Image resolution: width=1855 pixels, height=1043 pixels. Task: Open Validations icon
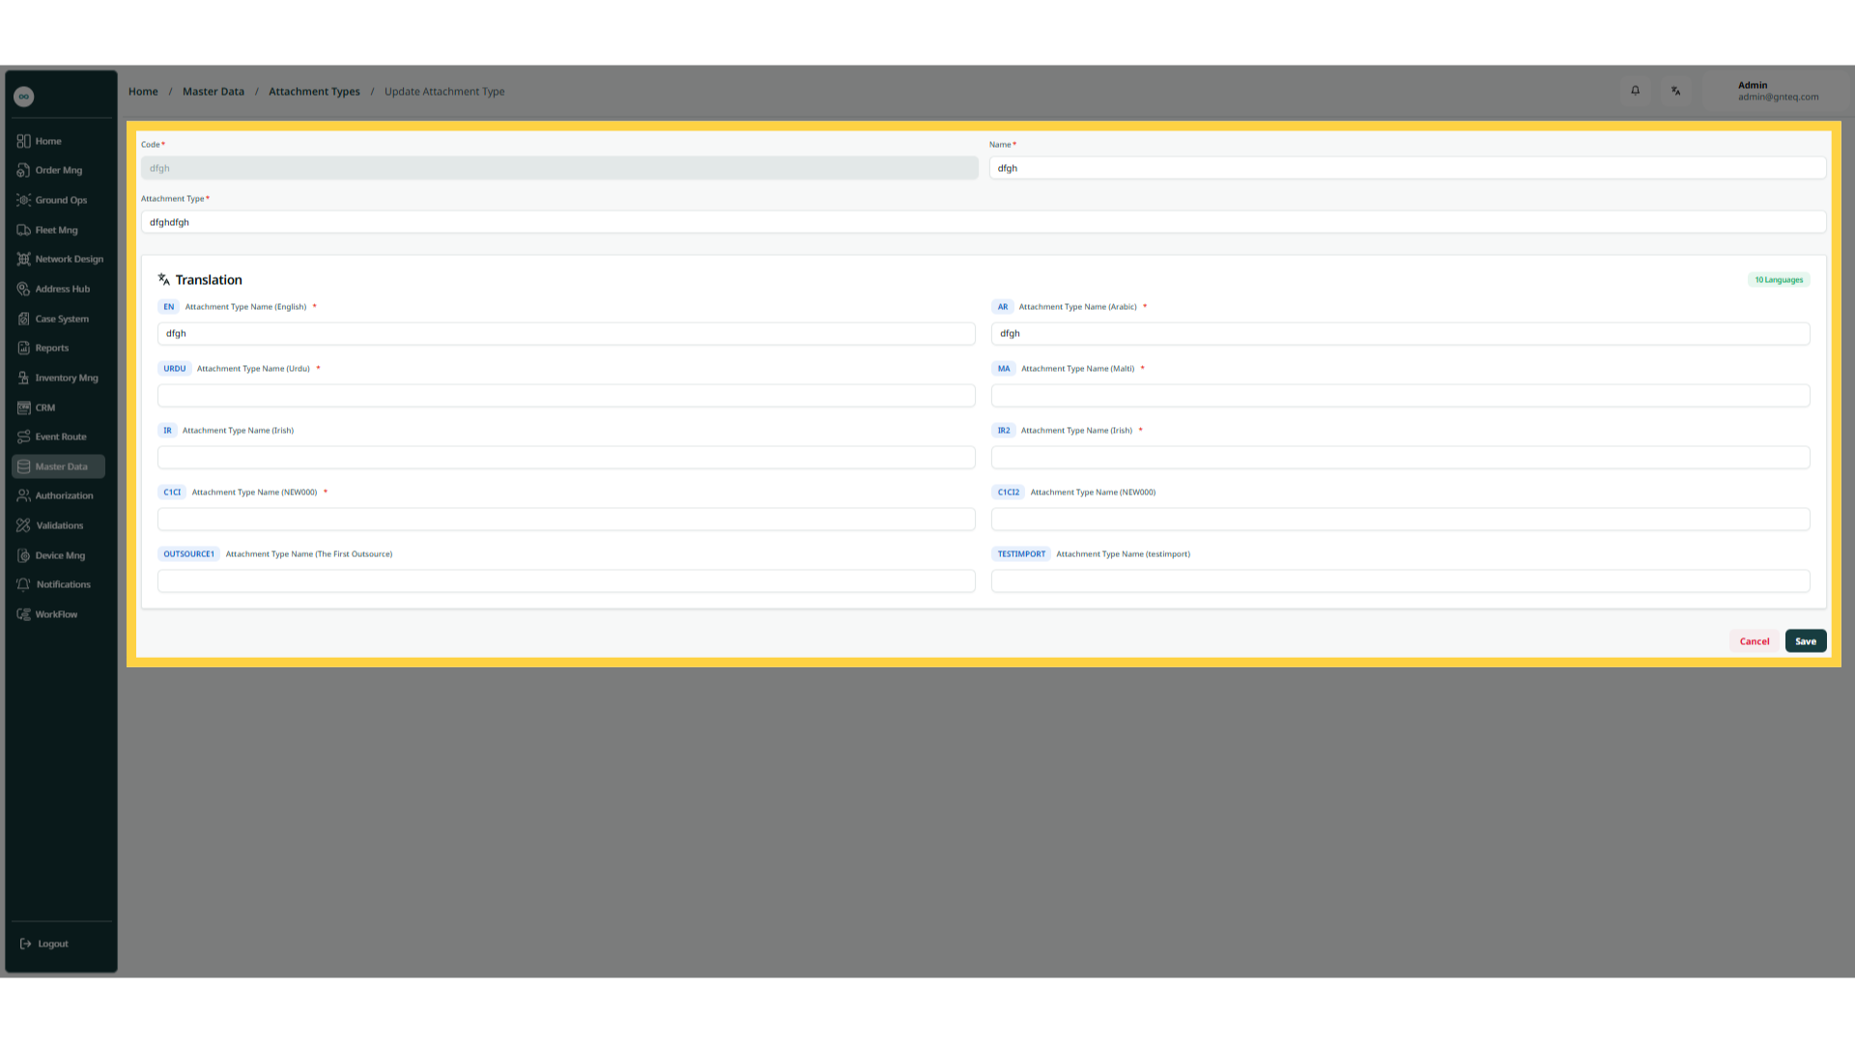click(x=23, y=525)
